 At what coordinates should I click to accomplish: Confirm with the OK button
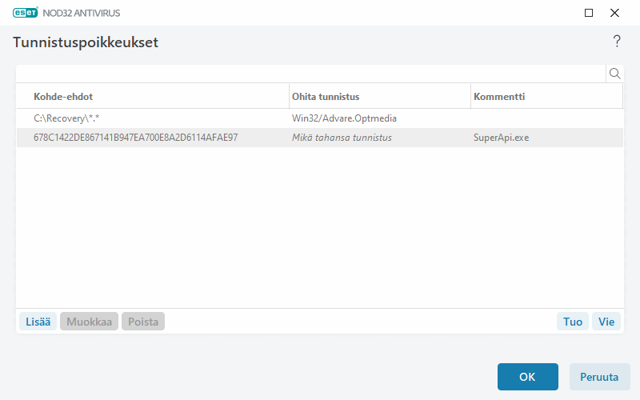coord(527,377)
